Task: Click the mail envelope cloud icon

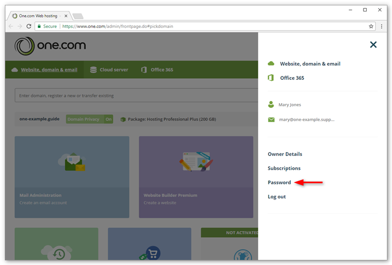Action: click(72, 162)
